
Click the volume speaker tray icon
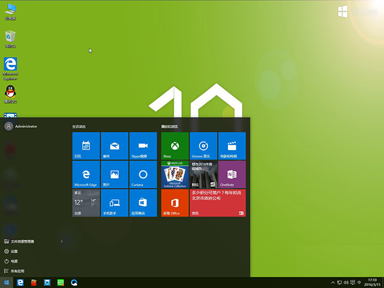coord(347,282)
